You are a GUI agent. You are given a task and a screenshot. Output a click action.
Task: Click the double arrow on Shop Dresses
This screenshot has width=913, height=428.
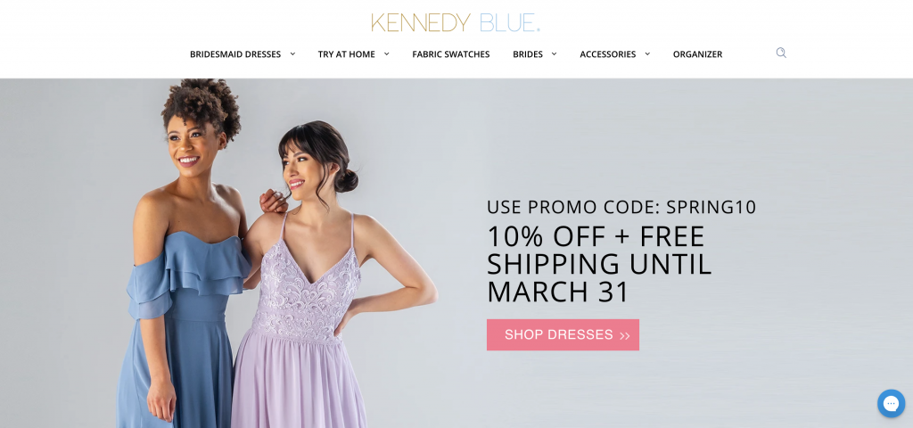pos(625,336)
